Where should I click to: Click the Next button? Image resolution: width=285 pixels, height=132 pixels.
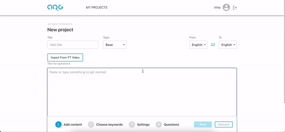coord(203,125)
